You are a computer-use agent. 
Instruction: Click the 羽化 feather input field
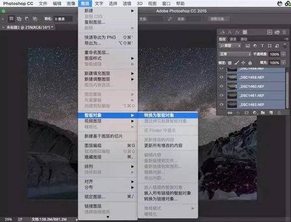(x=63, y=19)
